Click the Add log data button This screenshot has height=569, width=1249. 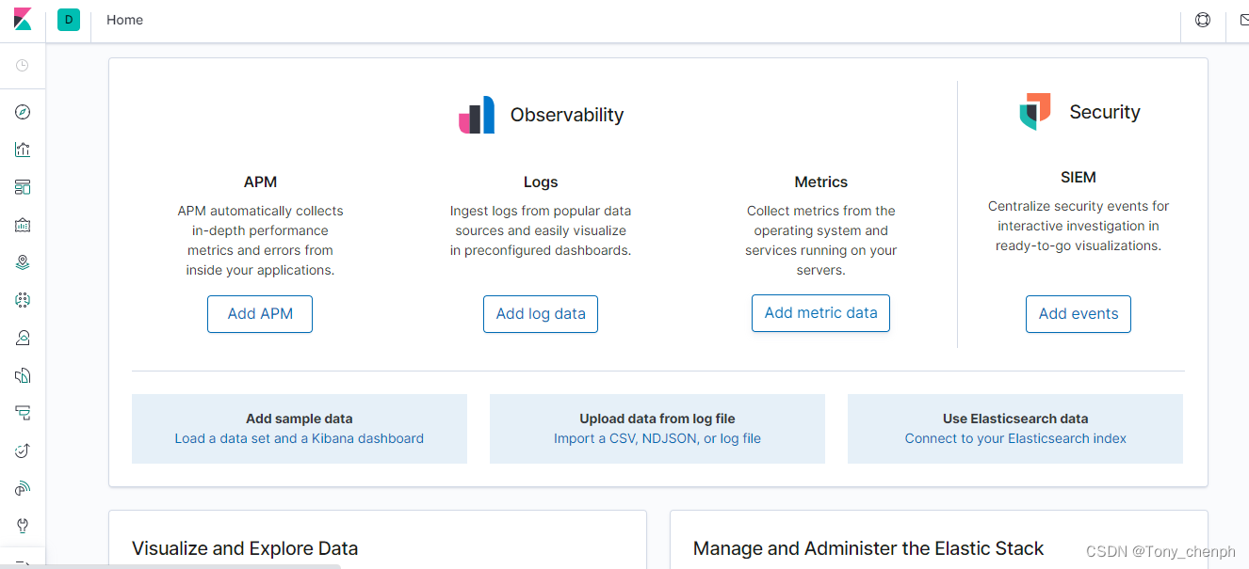coord(541,314)
